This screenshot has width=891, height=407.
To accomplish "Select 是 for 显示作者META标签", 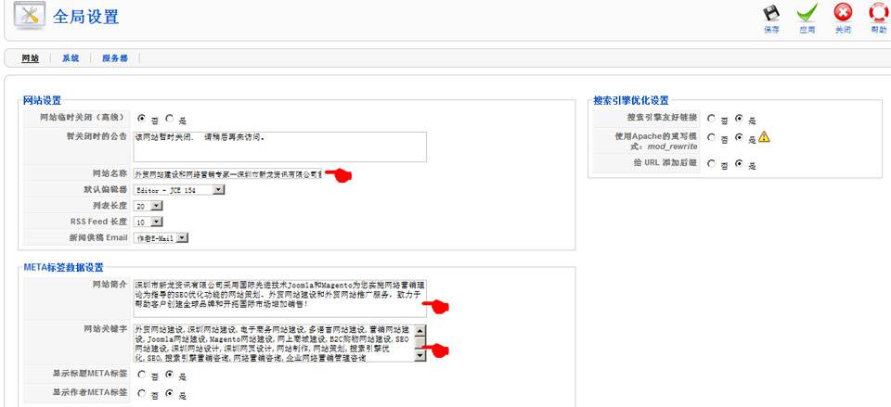I will click(169, 393).
